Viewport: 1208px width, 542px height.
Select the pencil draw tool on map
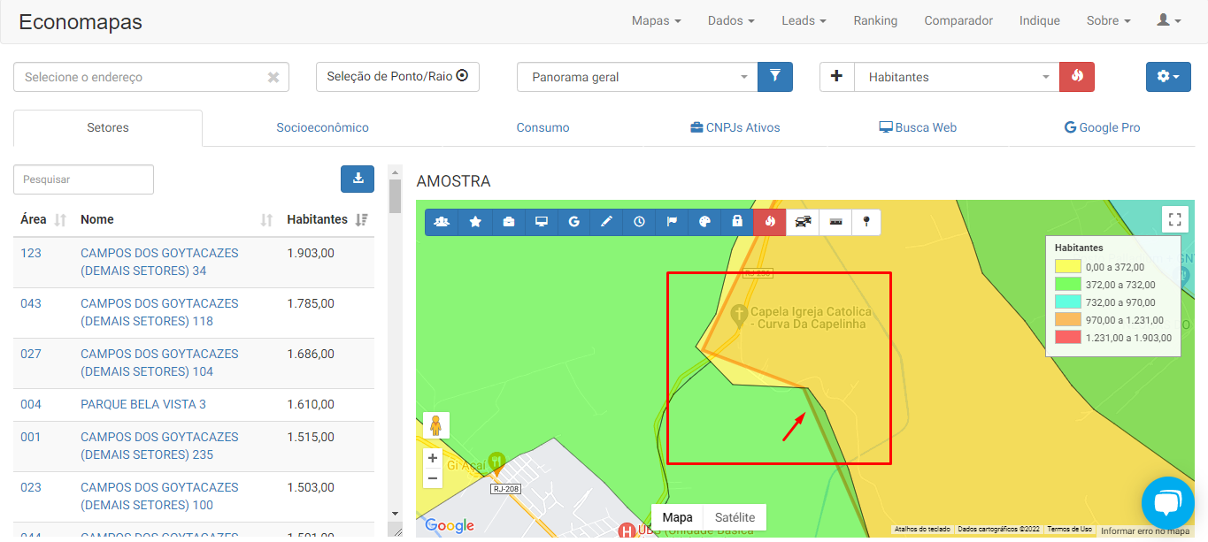[606, 222]
